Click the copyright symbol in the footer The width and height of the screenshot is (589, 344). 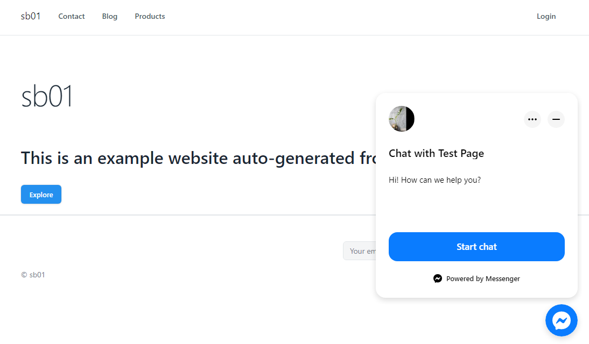(23, 275)
